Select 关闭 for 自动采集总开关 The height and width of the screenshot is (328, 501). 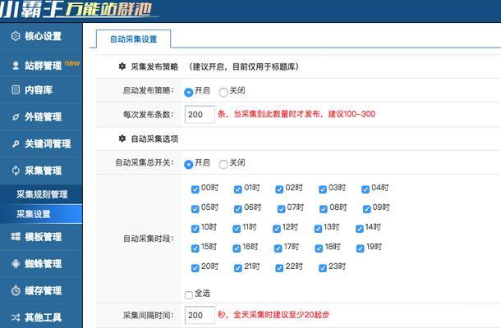223,164
